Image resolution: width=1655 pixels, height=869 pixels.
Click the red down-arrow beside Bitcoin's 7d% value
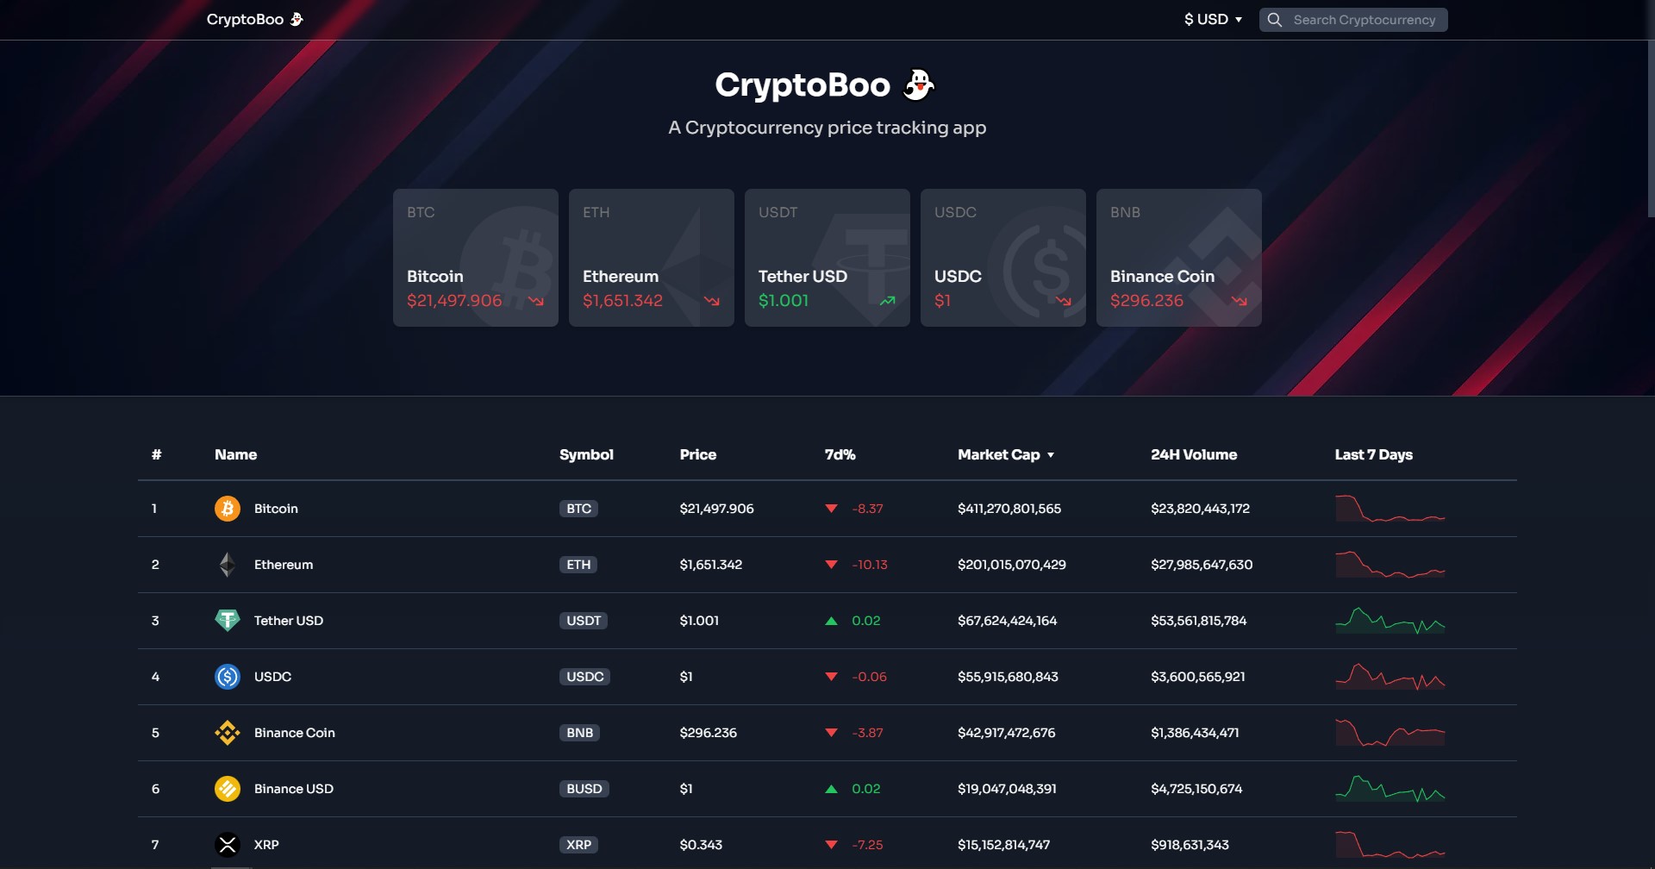point(831,509)
